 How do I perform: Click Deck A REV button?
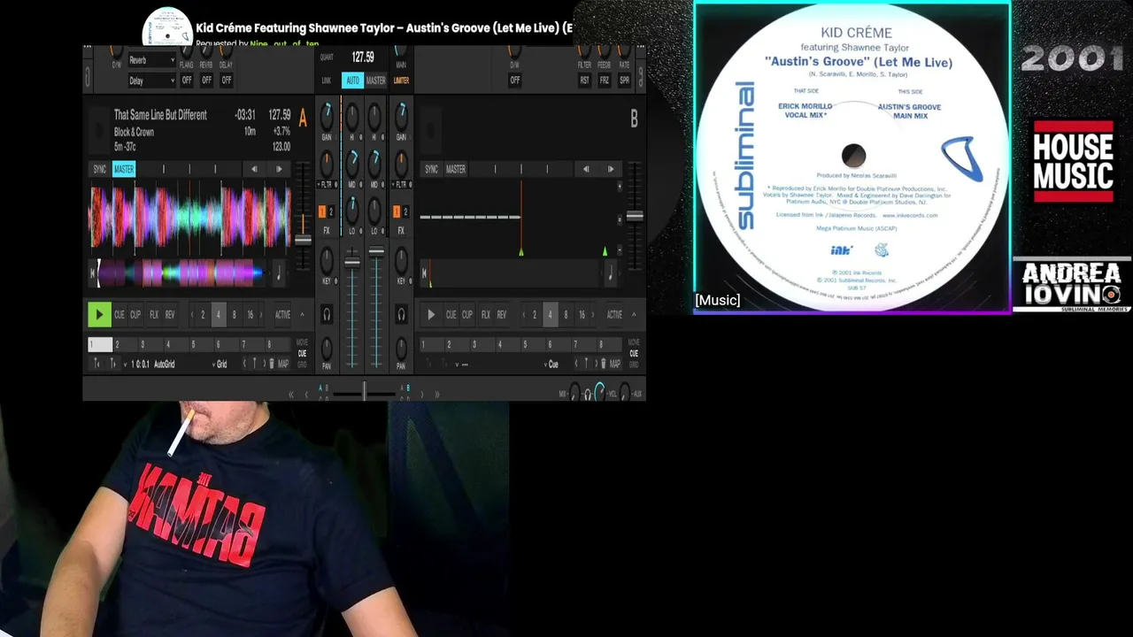tap(170, 315)
